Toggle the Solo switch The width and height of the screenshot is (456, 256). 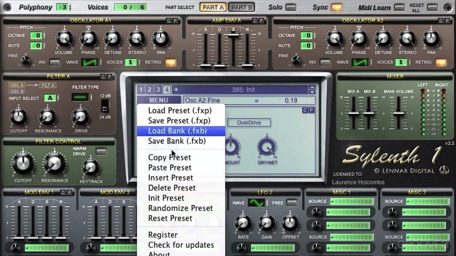pyautogui.click(x=291, y=7)
